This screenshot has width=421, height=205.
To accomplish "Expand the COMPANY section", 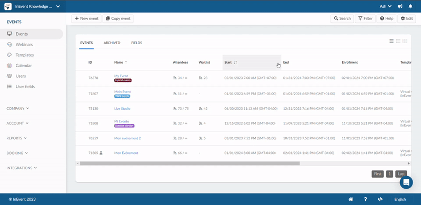I will (x=18, y=108).
